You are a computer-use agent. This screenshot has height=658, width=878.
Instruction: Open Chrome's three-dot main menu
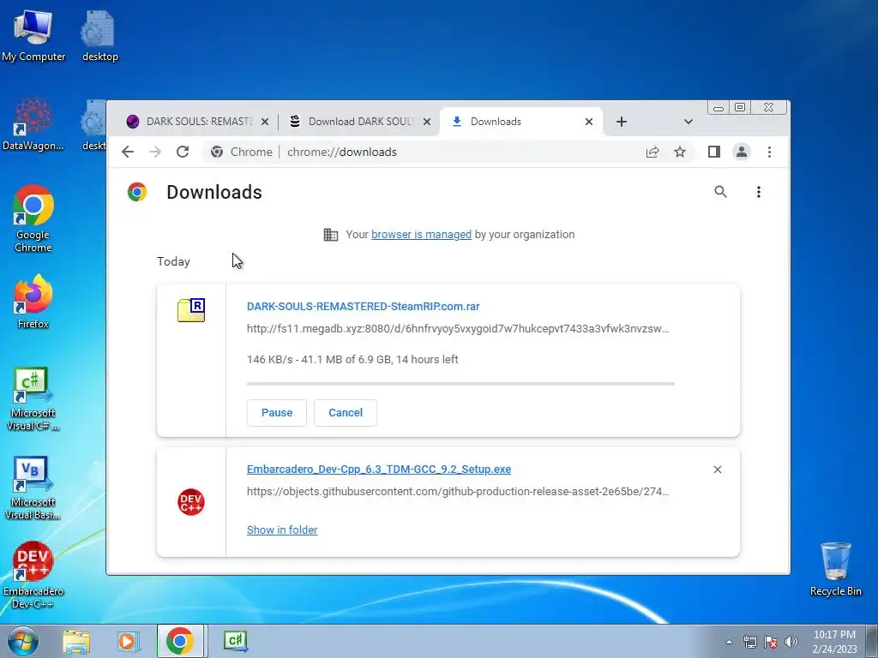(x=769, y=152)
